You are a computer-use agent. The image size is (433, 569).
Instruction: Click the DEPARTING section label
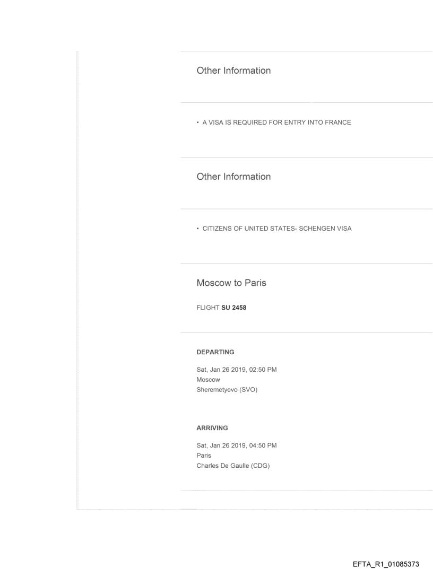coord(215,352)
